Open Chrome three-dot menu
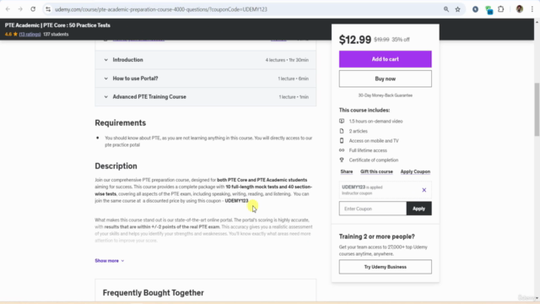 [x=532, y=9]
